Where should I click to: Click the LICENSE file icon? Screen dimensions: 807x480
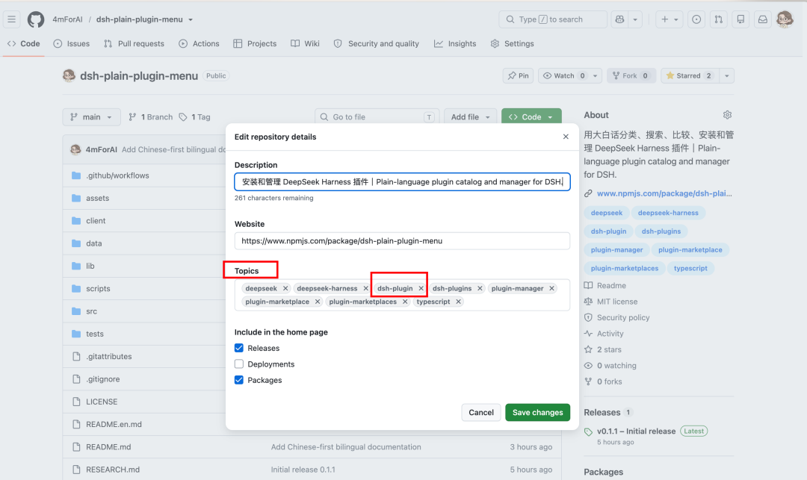(x=76, y=402)
